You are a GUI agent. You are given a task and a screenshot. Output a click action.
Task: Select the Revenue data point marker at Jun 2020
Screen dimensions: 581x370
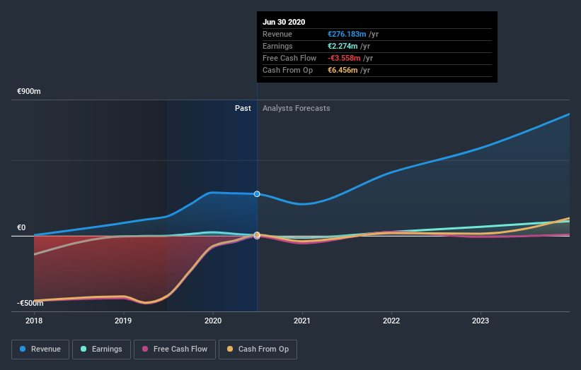(257, 194)
